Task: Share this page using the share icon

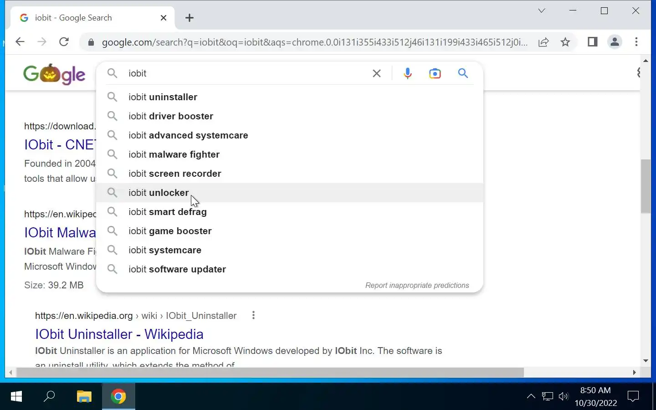Action: point(543,42)
